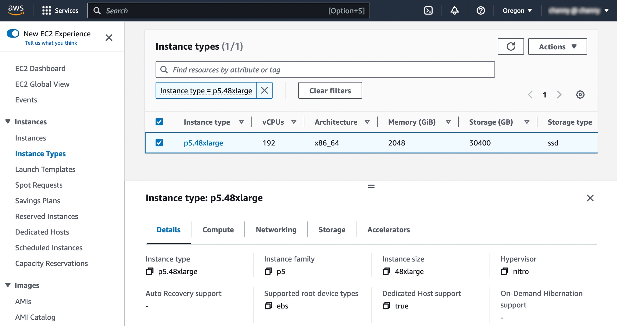Image resolution: width=617 pixels, height=326 pixels.
Task: Open Scheduled Instances in sidebar
Action: (49, 248)
